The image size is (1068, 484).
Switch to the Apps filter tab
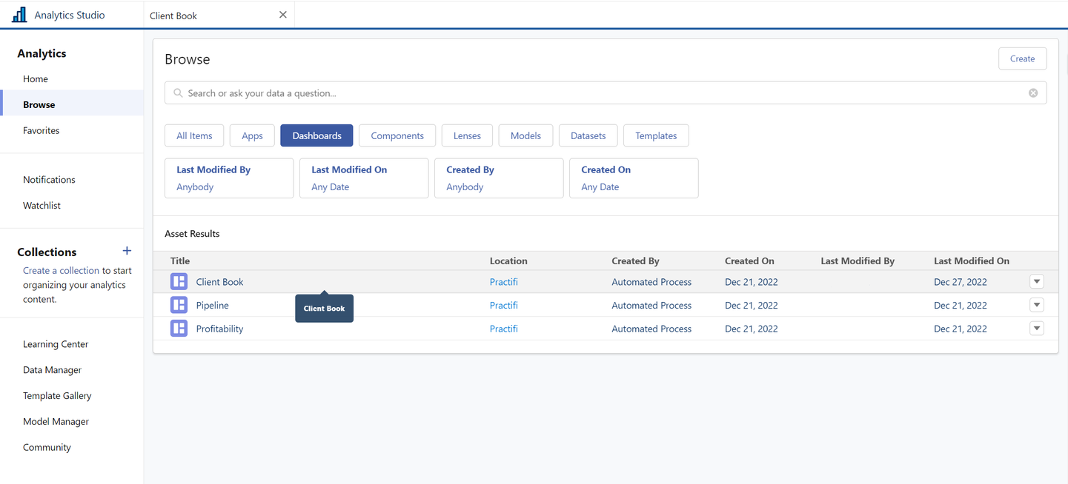[x=252, y=135]
